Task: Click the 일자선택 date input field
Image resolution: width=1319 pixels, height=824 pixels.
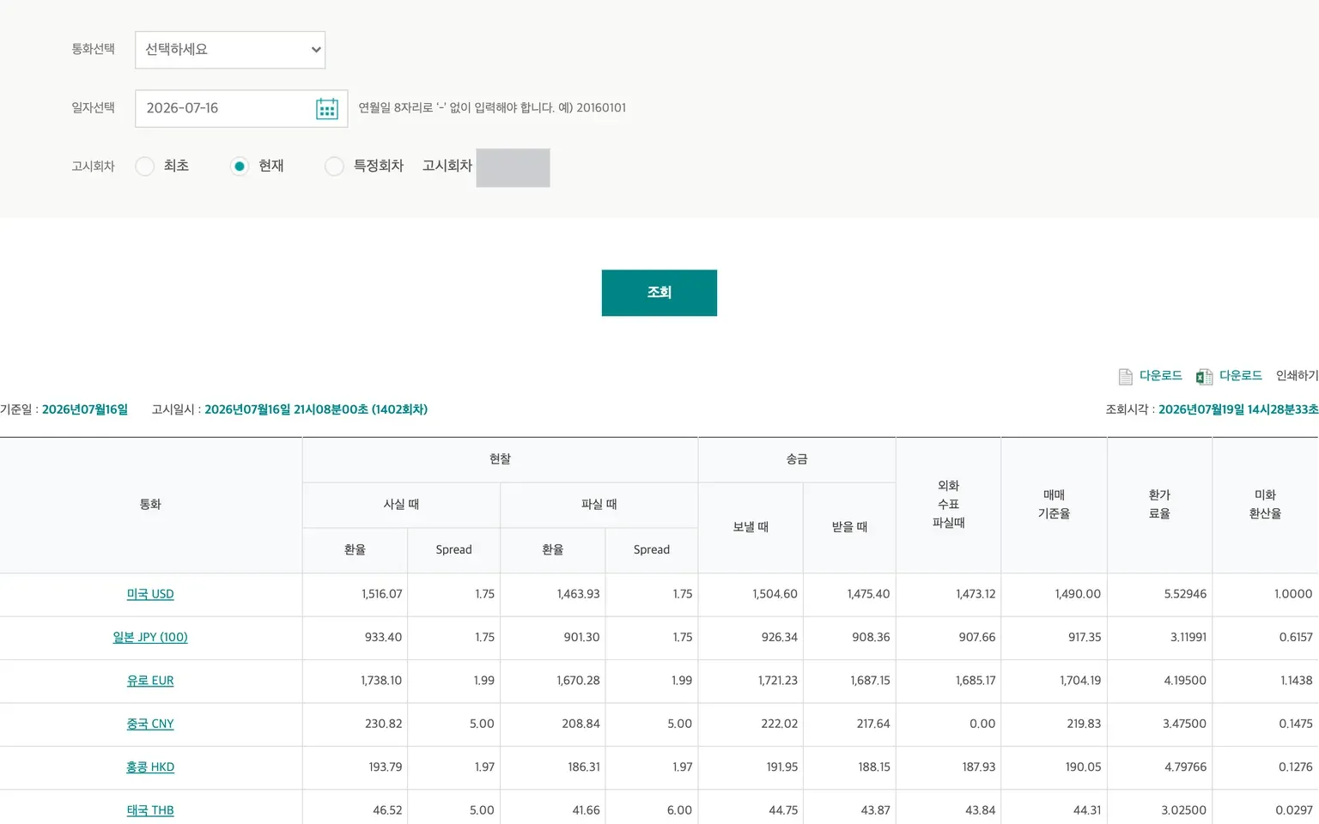Action: (x=241, y=108)
